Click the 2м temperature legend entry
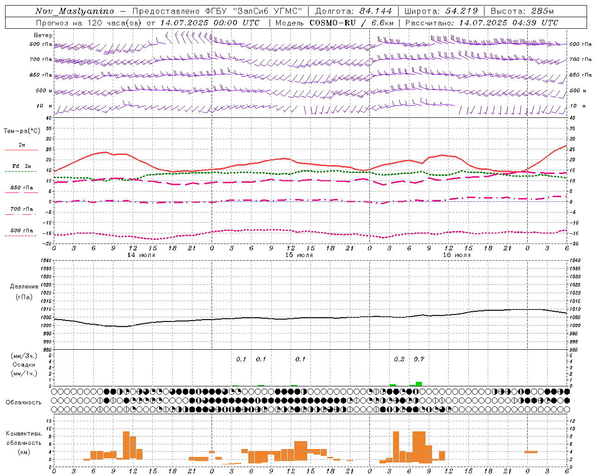This screenshot has height=475, width=594. pos(22,145)
